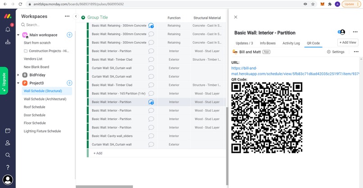This screenshot has width=363, height=188.
Task: Click the browser back arrow
Action: 5,4
